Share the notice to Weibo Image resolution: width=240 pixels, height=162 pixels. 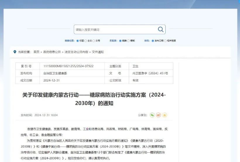[x=158, y=115]
